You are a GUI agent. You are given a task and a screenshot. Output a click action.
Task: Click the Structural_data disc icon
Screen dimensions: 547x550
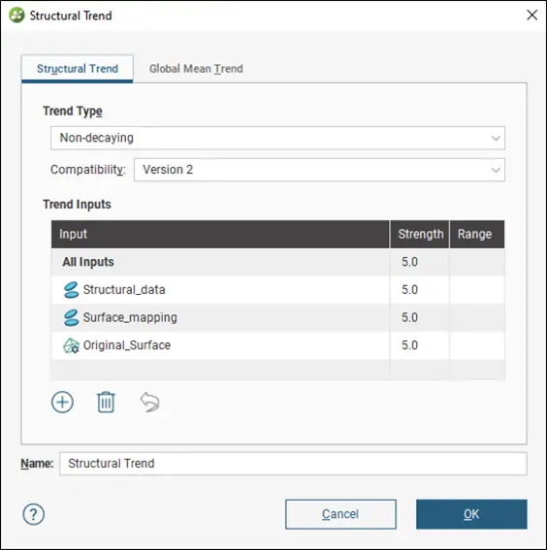click(71, 290)
